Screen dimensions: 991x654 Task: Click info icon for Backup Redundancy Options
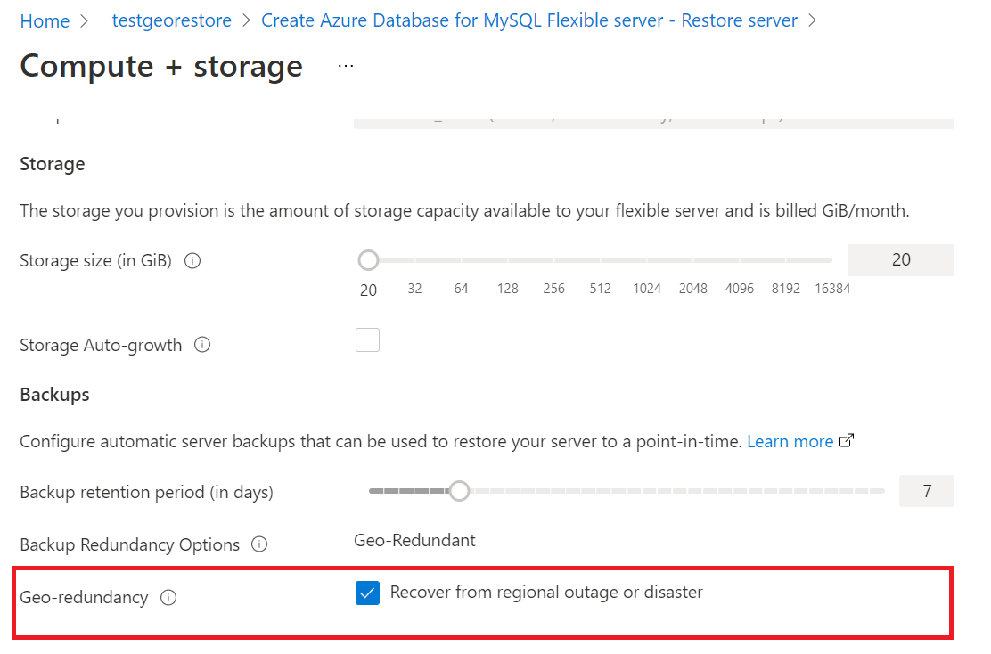coord(259,544)
